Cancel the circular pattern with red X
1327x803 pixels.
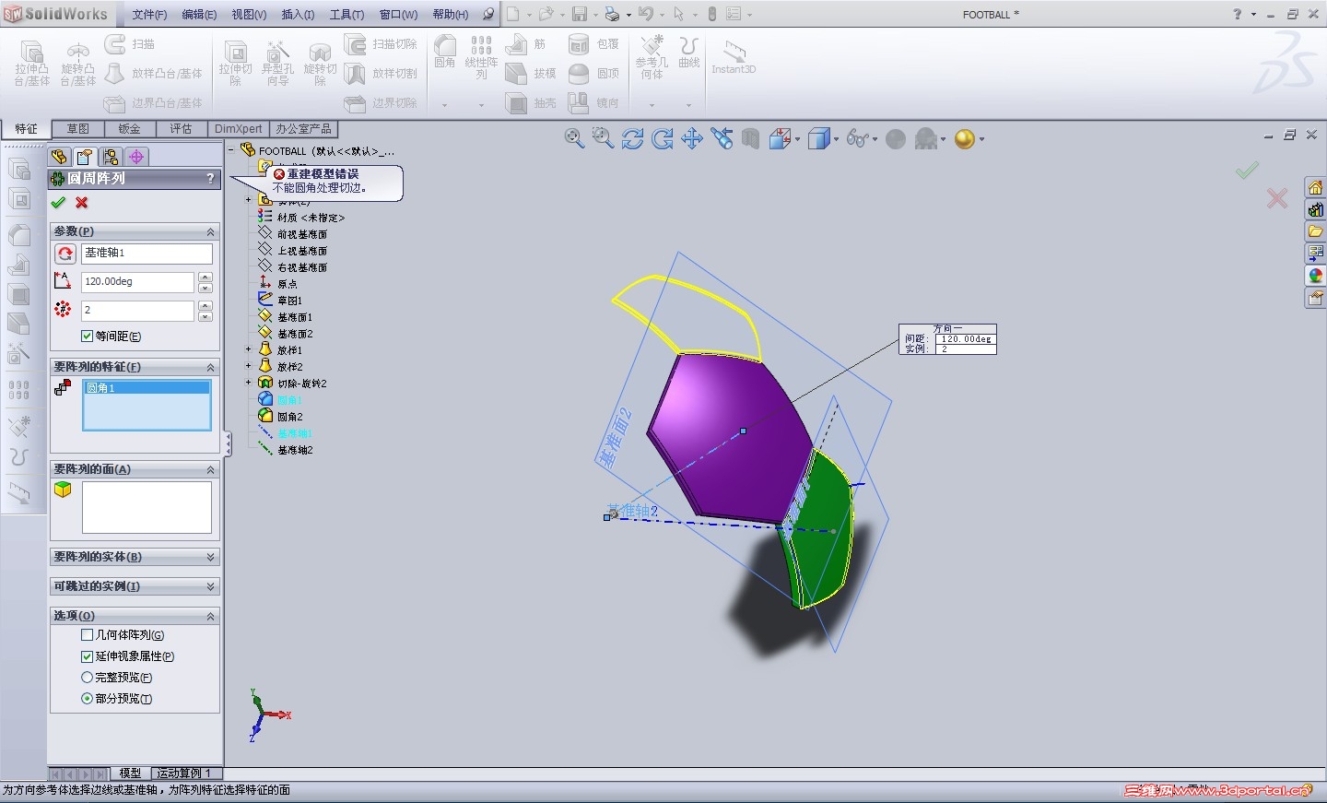point(82,203)
